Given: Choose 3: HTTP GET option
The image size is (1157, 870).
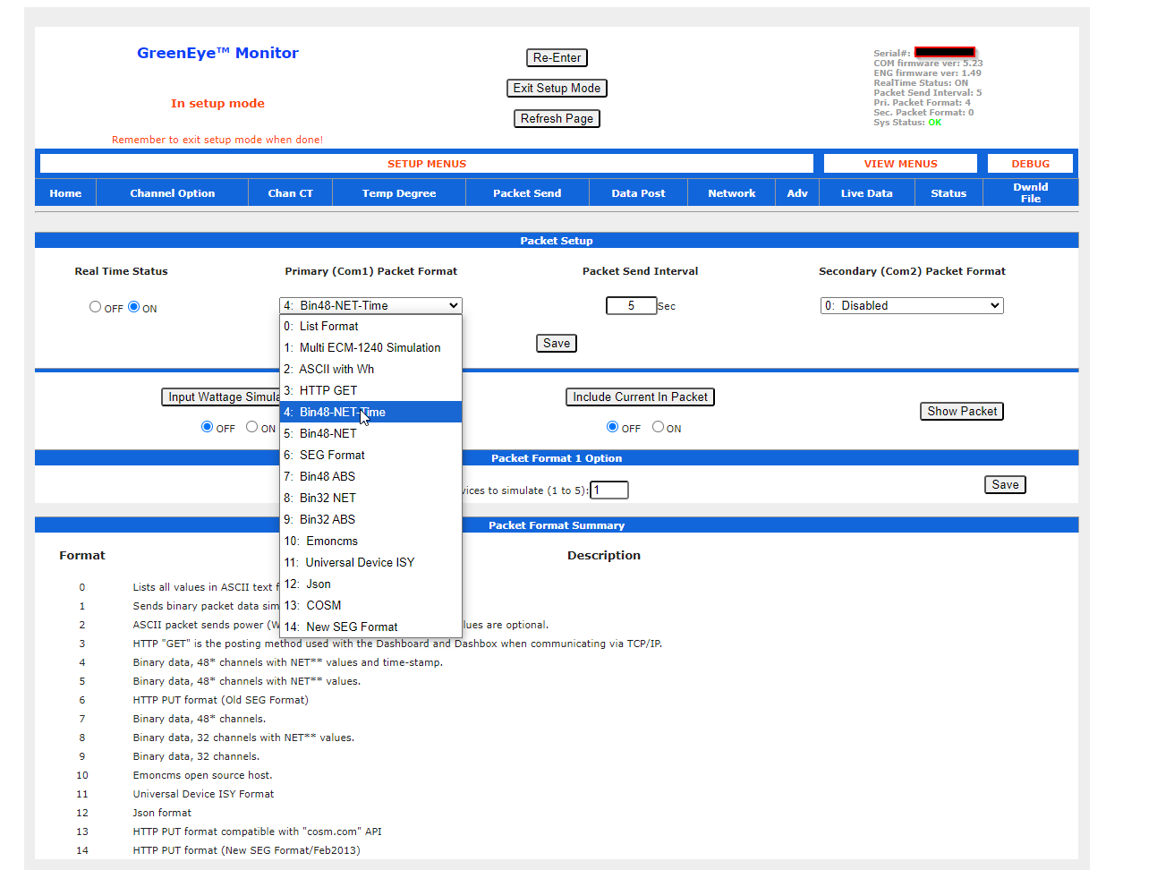Looking at the screenshot, I should (370, 391).
